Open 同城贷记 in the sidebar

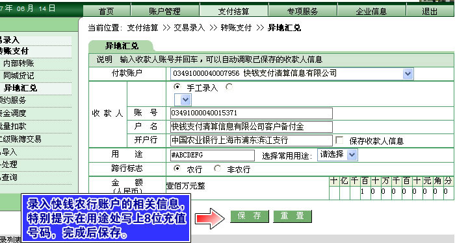coord(19,76)
